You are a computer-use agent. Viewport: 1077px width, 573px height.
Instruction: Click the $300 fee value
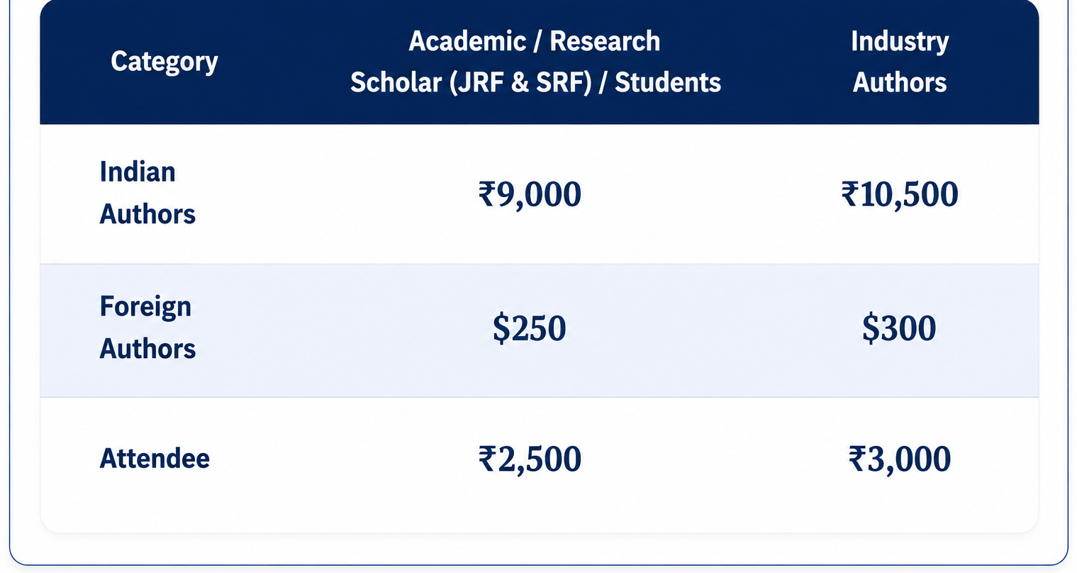(x=899, y=328)
